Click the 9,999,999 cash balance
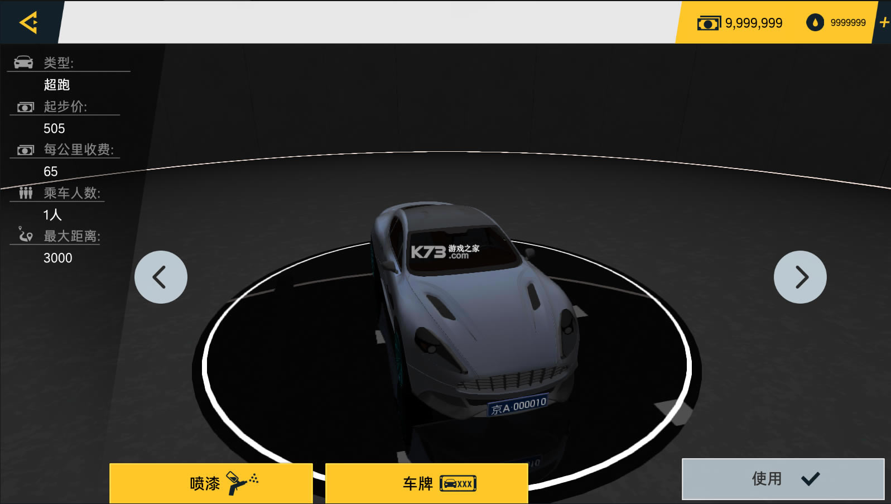 click(x=754, y=23)
